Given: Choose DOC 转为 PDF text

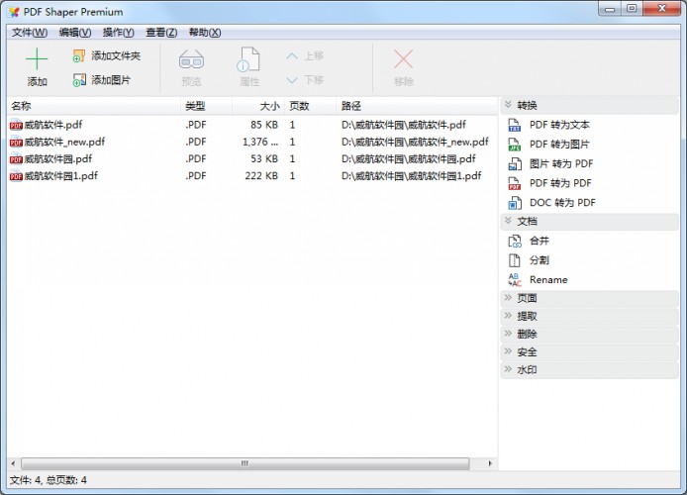Looking at the screenshot, I should [x=562, y=202].
